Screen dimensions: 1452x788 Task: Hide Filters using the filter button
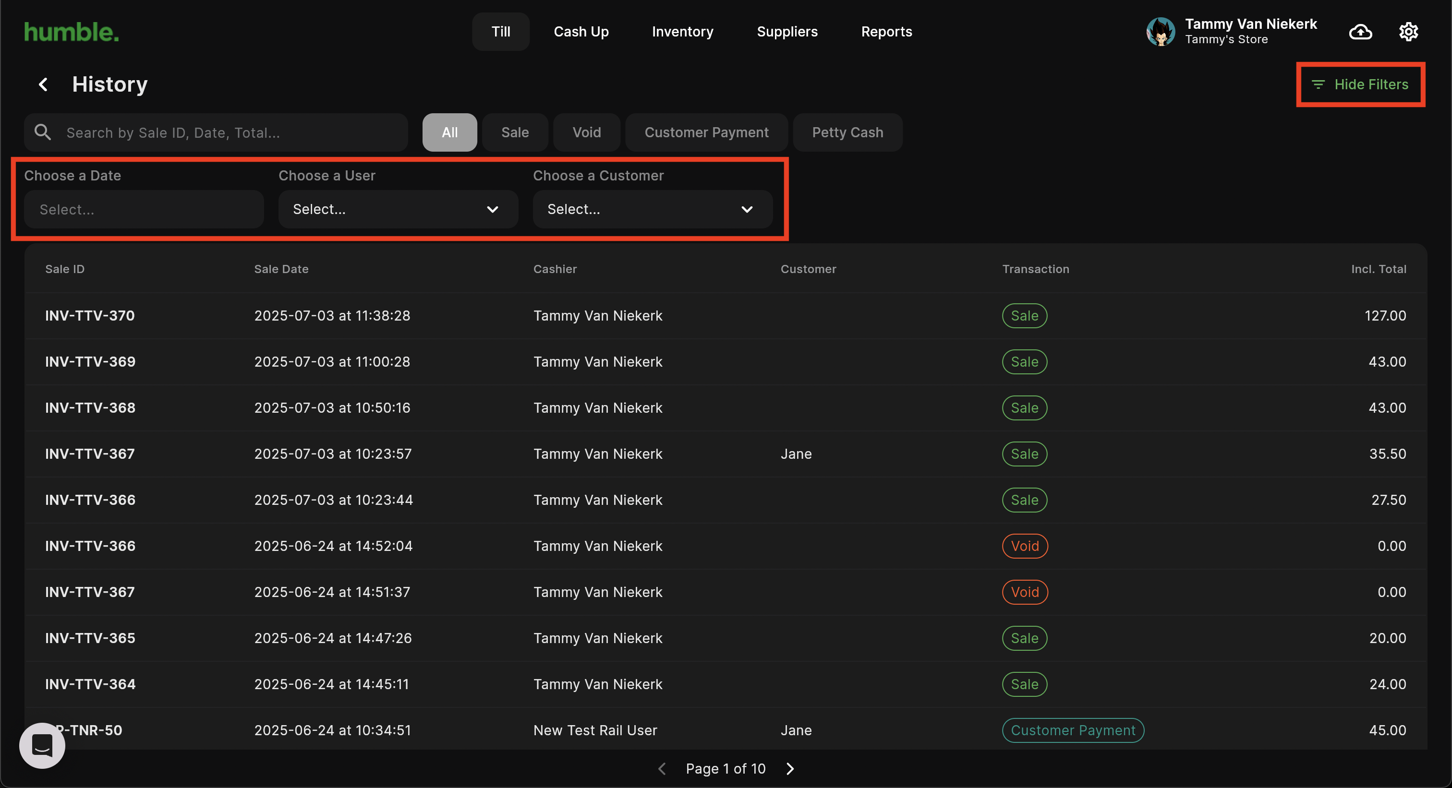click(1360, 84)
